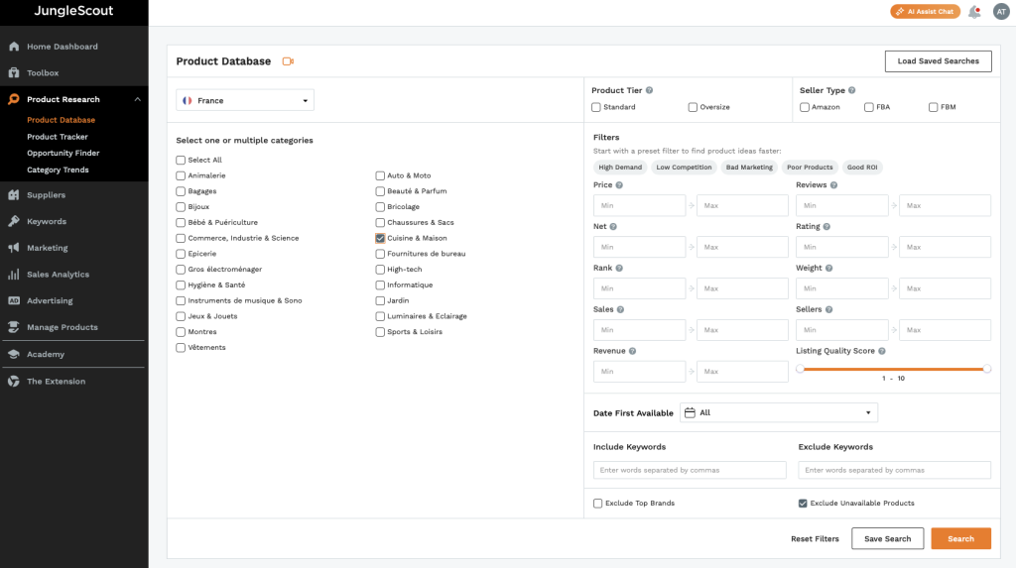Click the Net help icon
Image resolution: width=1016 pixels, height=568 pixels.
613,227
